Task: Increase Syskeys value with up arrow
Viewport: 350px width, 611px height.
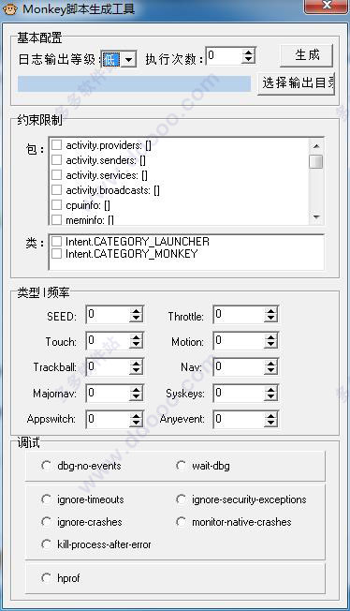Action: click(270, 389)
